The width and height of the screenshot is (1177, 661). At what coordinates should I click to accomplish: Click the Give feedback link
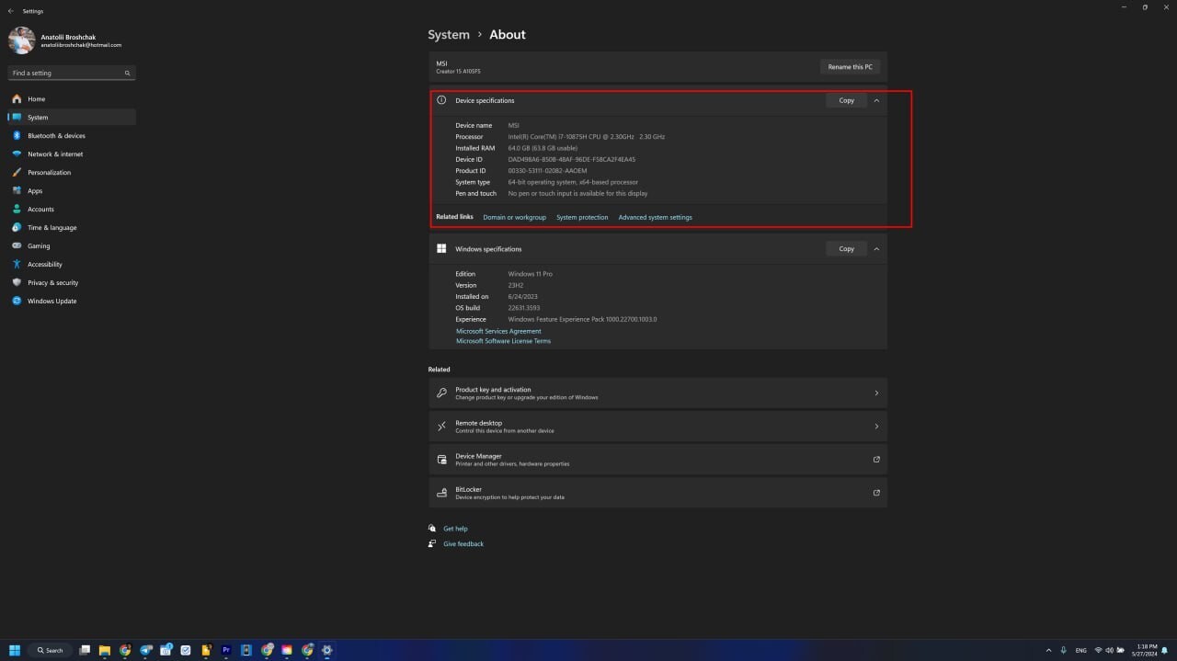[x=463, y=543]
